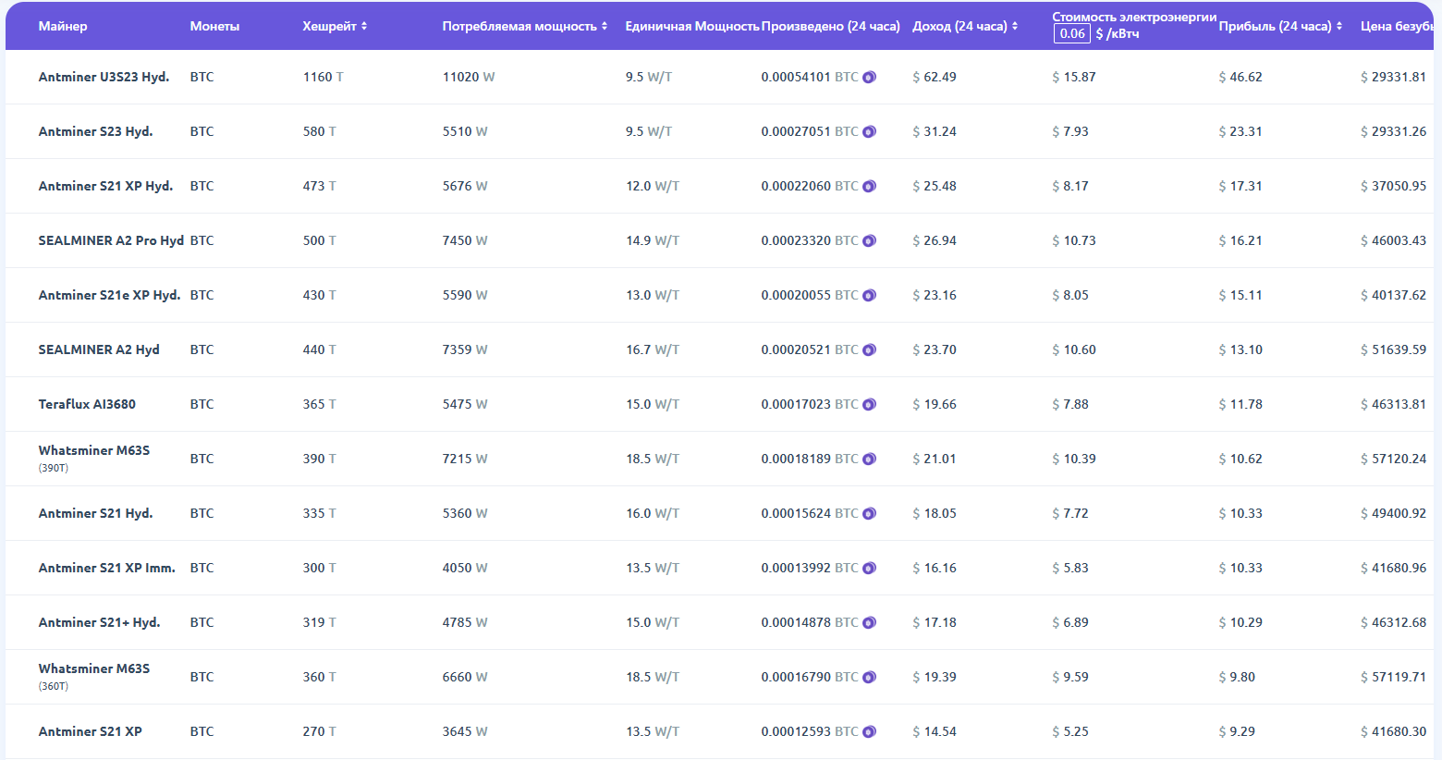
Task: Click BTC coin icon in Whatsminer M63S (390T) row
Action: [869, 460]
